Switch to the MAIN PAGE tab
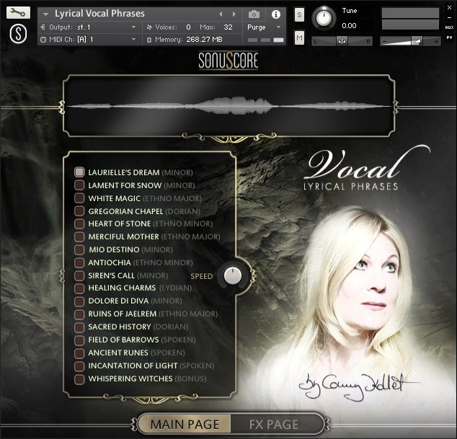457x439 pixels. pyautogui.click(x=185, y=425)
